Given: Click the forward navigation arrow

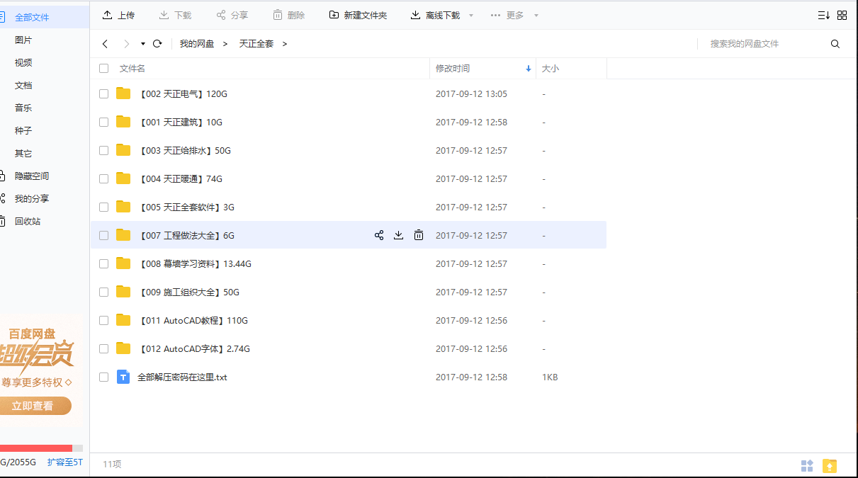Looking at the screenshot, I should [126, 44].
